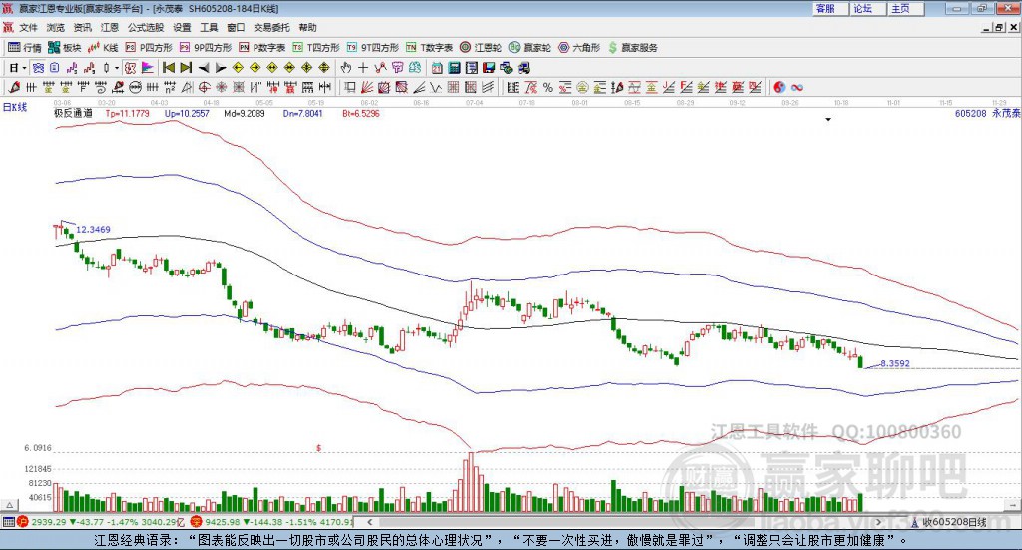Open the 资讯 menu
The image size is (1022, 550).
[83, 27]
